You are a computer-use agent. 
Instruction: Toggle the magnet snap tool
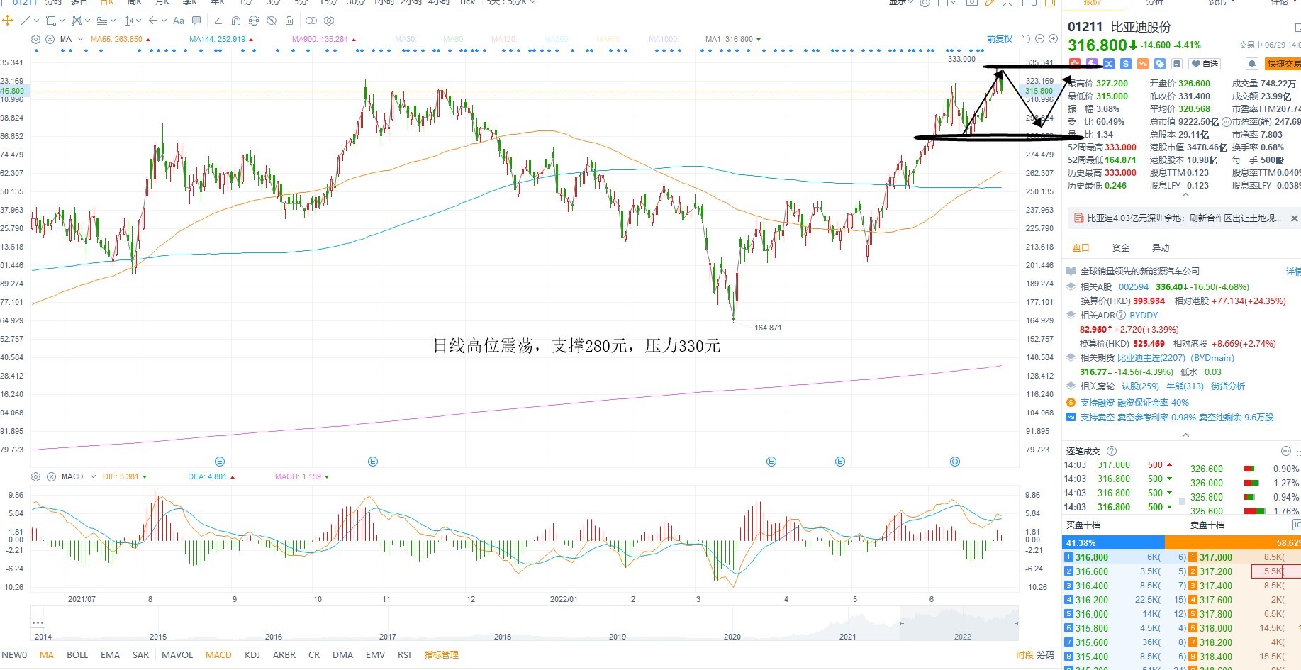[236, 21]
